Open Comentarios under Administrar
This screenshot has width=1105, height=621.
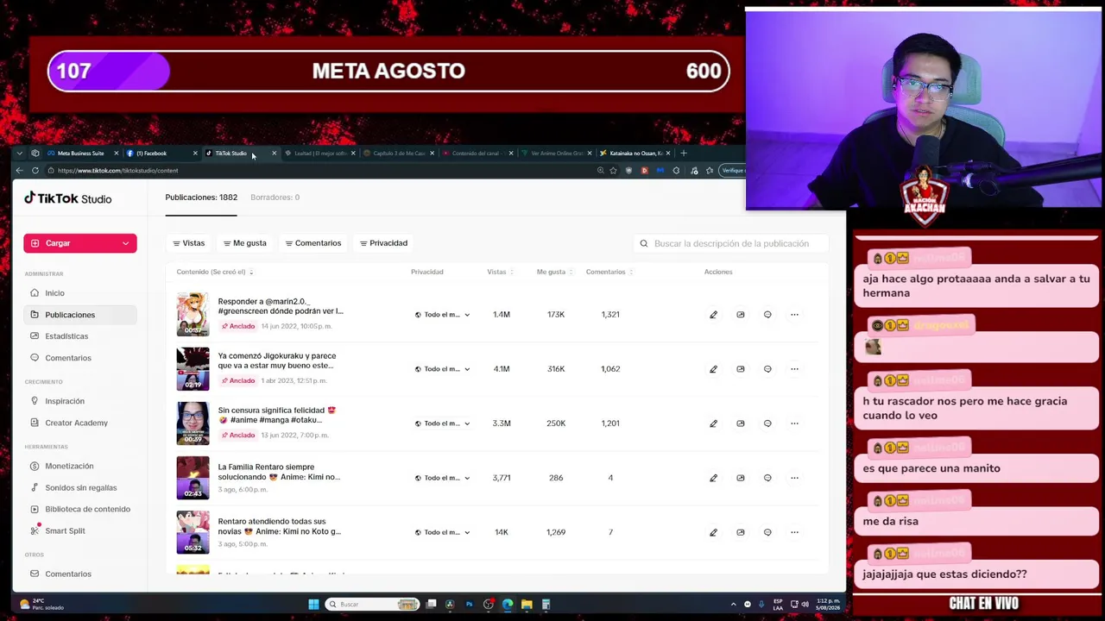(79, 358)
